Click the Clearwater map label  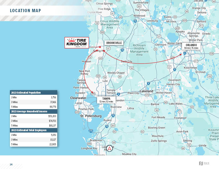coord(78,98)
